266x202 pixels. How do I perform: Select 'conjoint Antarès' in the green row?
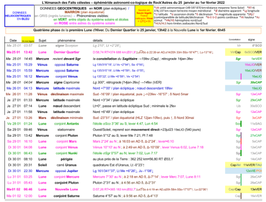66,123
